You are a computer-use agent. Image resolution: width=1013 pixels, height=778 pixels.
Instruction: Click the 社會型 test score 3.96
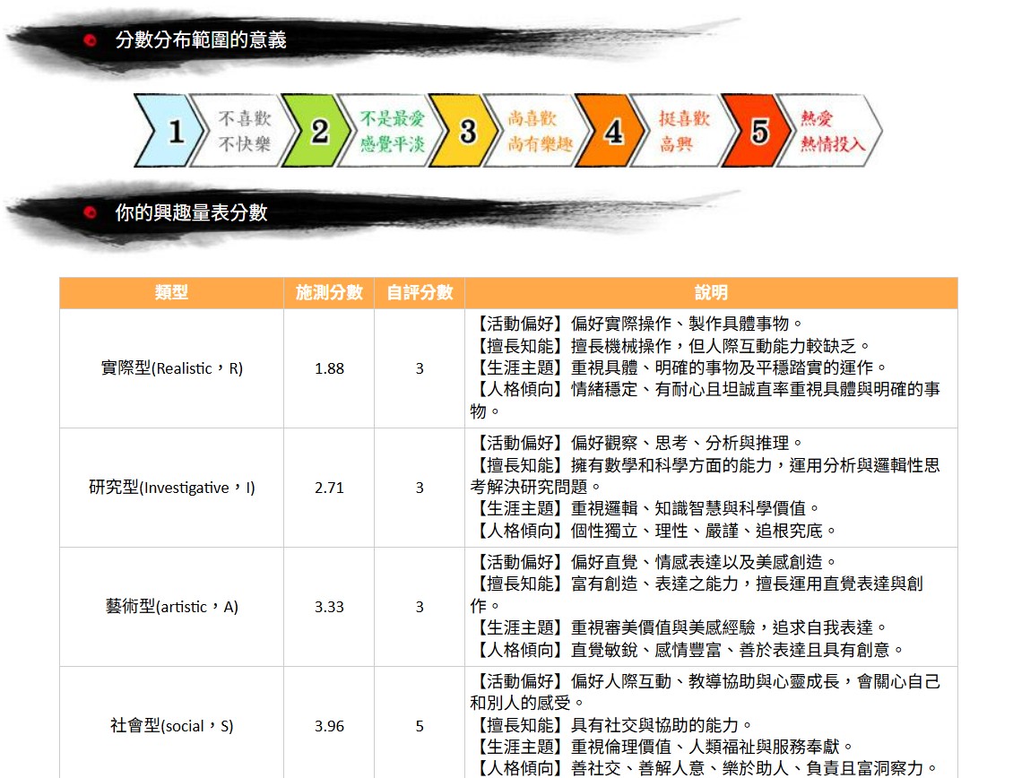[329, 726]
